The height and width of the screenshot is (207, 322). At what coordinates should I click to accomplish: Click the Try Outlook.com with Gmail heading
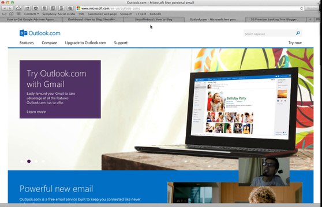[x=57, y=79]
